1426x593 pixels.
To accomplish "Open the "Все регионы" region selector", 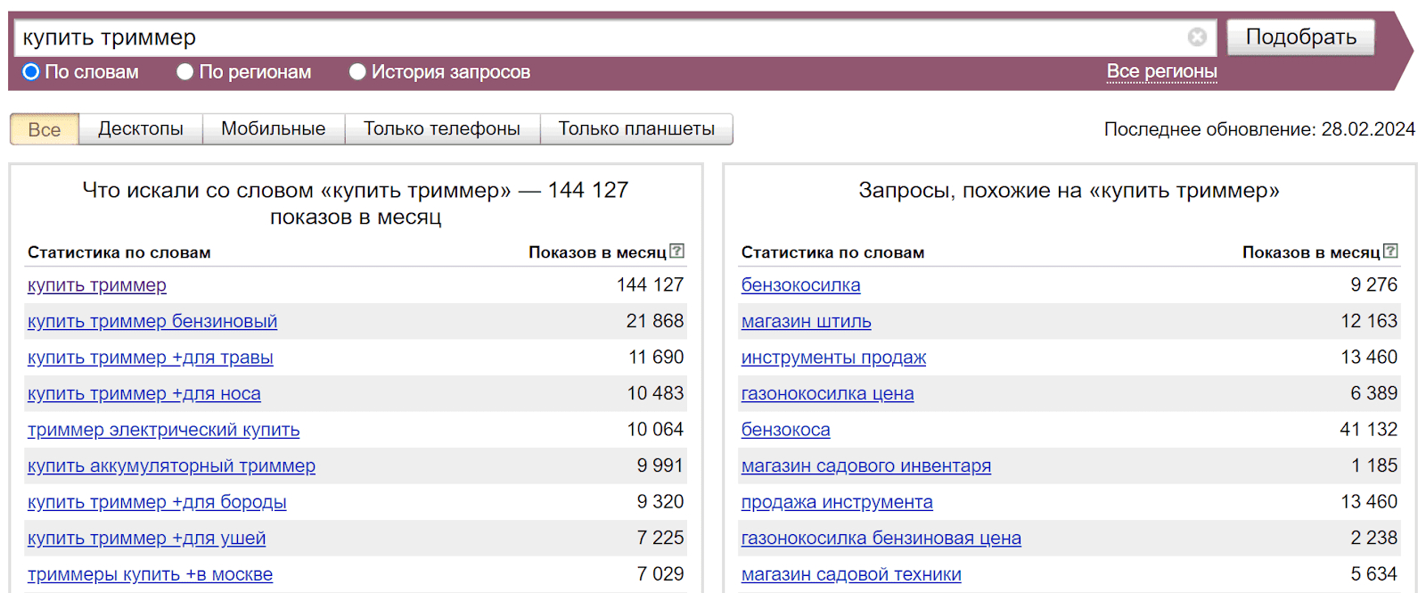I will coord(1161,71).
